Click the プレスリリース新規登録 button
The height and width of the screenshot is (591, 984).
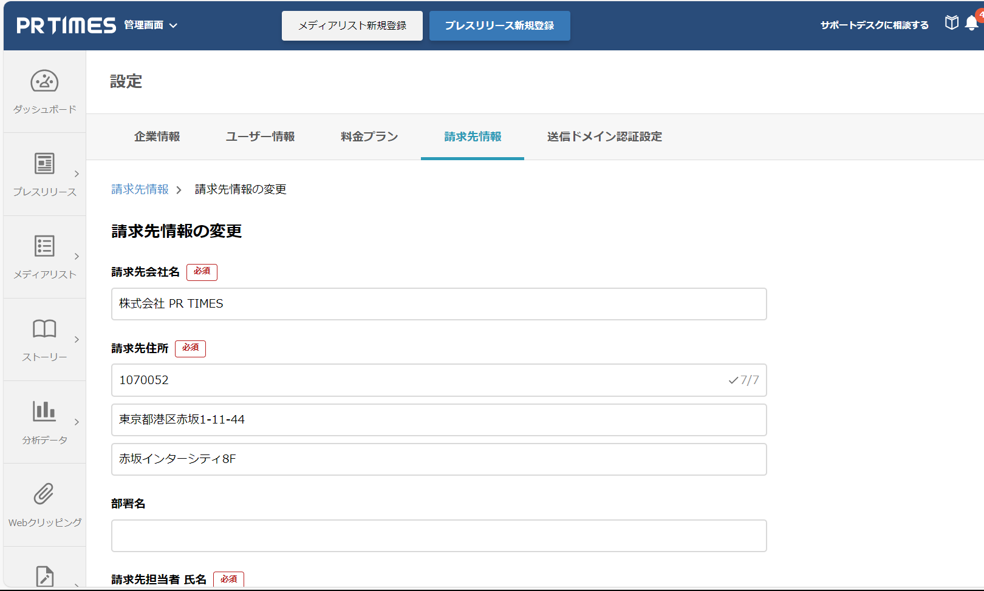(x=499, y=25)
